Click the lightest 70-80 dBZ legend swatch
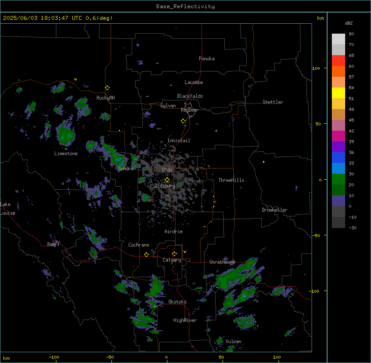Screen dimensions: 371x363 338,39
